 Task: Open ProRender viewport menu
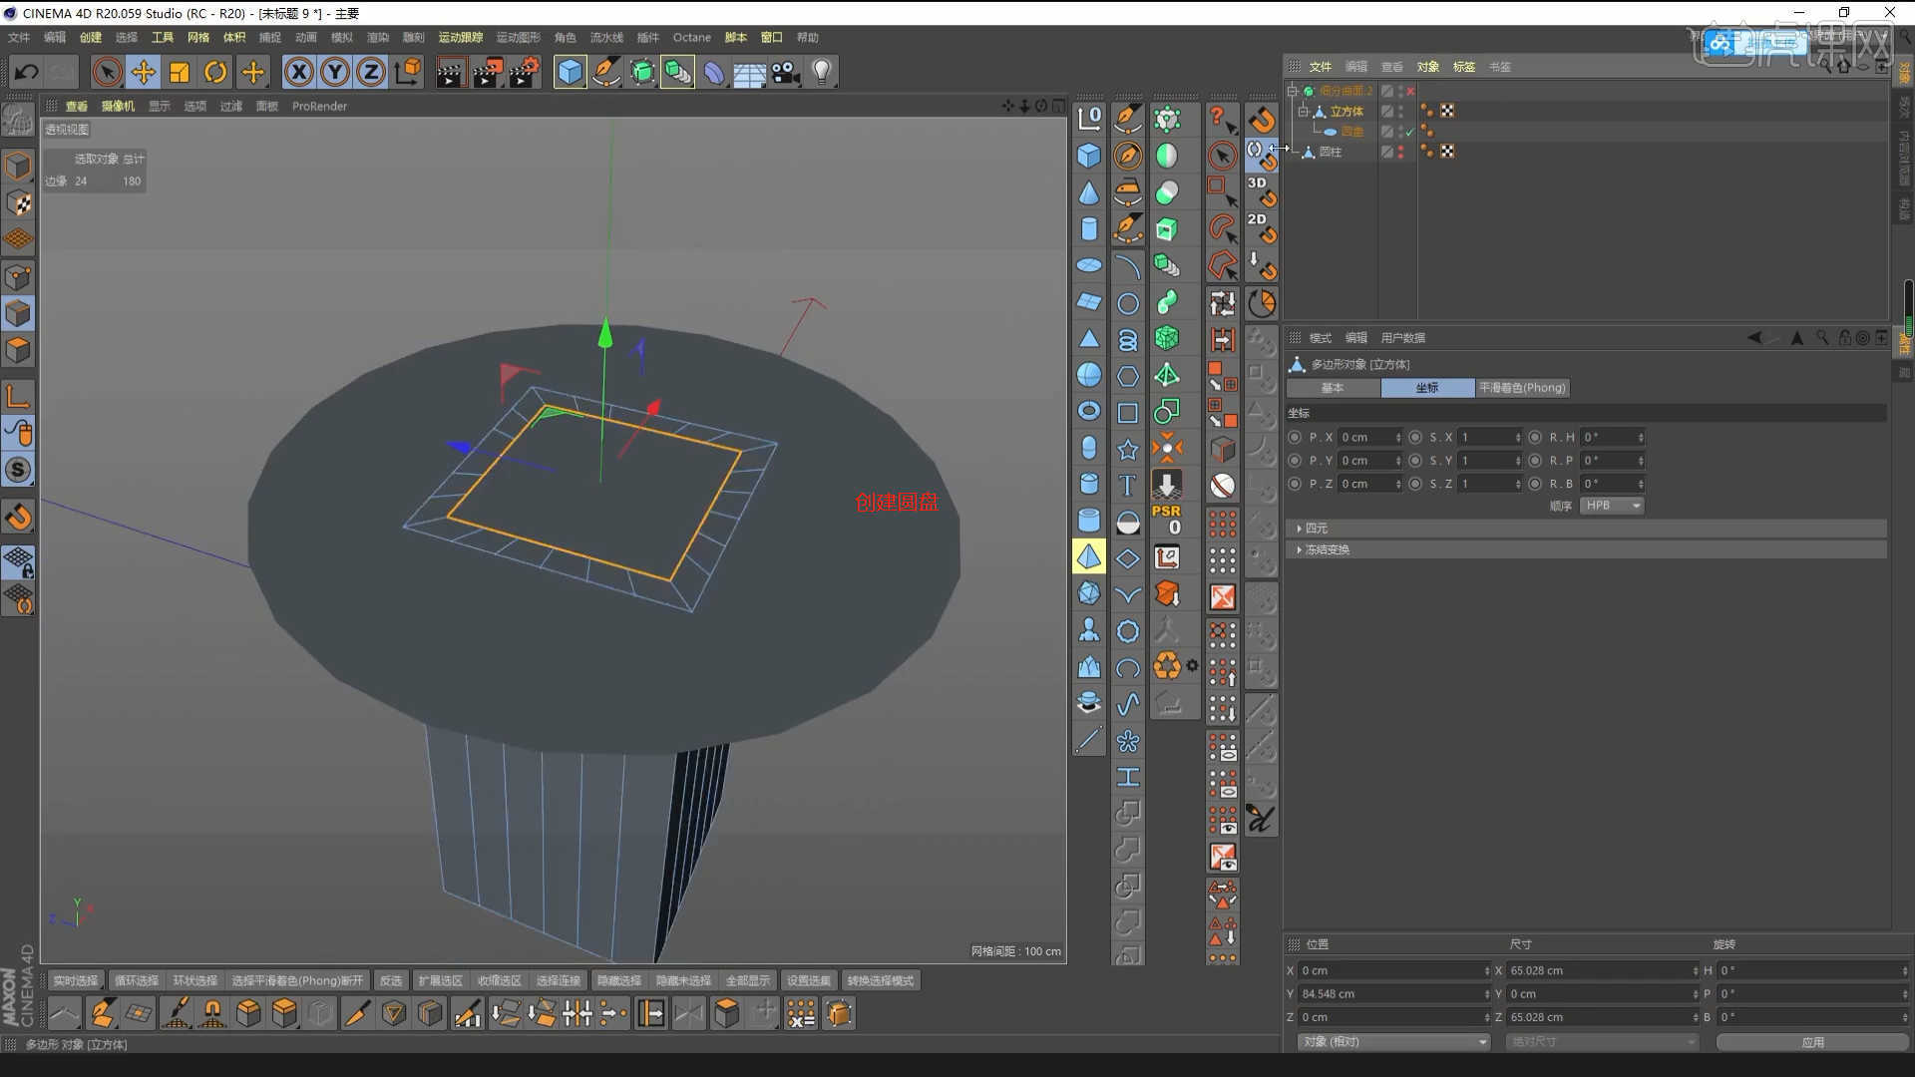pyautogui.click(x=319, y=106)
